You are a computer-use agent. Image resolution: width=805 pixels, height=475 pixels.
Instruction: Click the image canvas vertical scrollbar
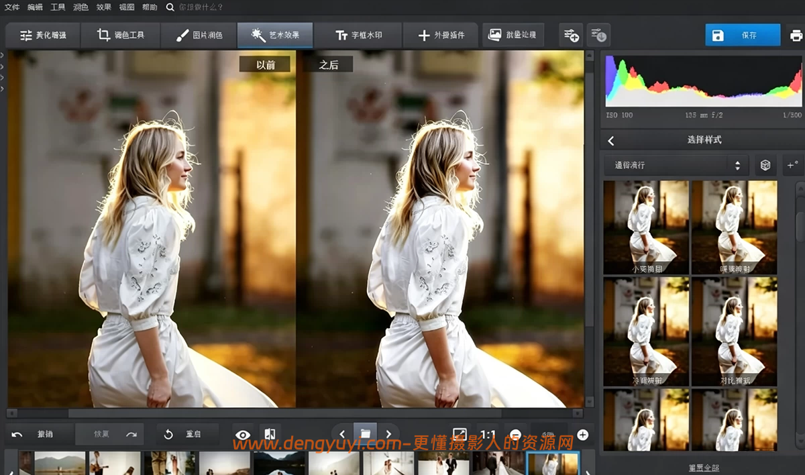coord(590,228)
